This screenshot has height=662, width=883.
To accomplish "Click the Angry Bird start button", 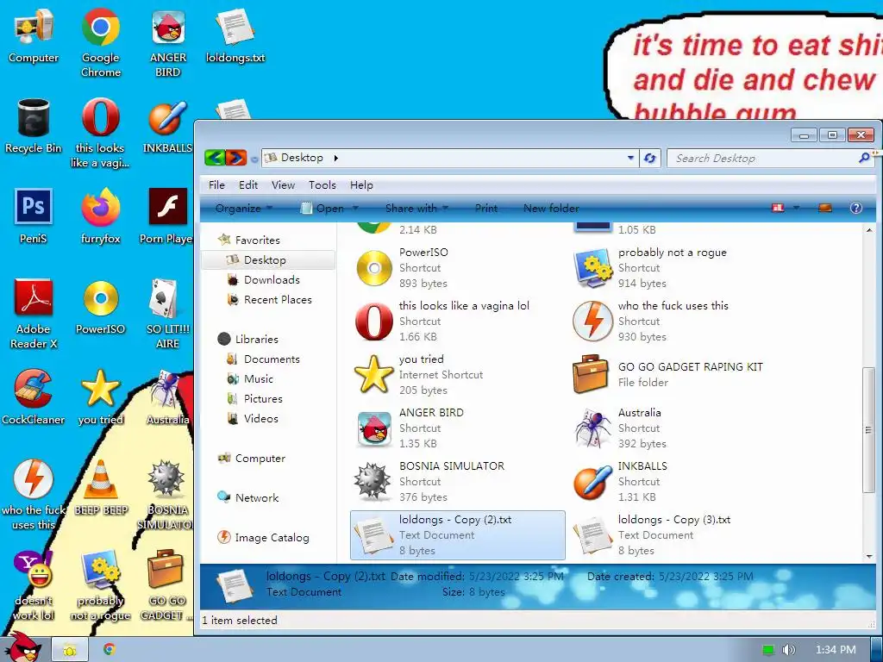I will (x=23, y=648).
